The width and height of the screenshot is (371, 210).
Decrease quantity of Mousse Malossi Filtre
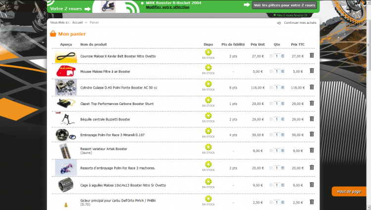pyautogui.click(x=271, y=71)
